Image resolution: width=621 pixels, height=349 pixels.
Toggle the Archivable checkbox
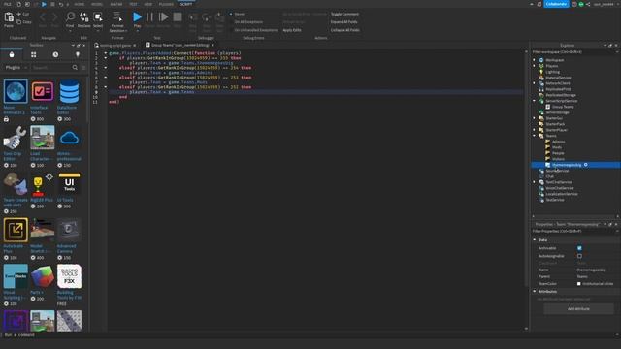coord(579,248)
